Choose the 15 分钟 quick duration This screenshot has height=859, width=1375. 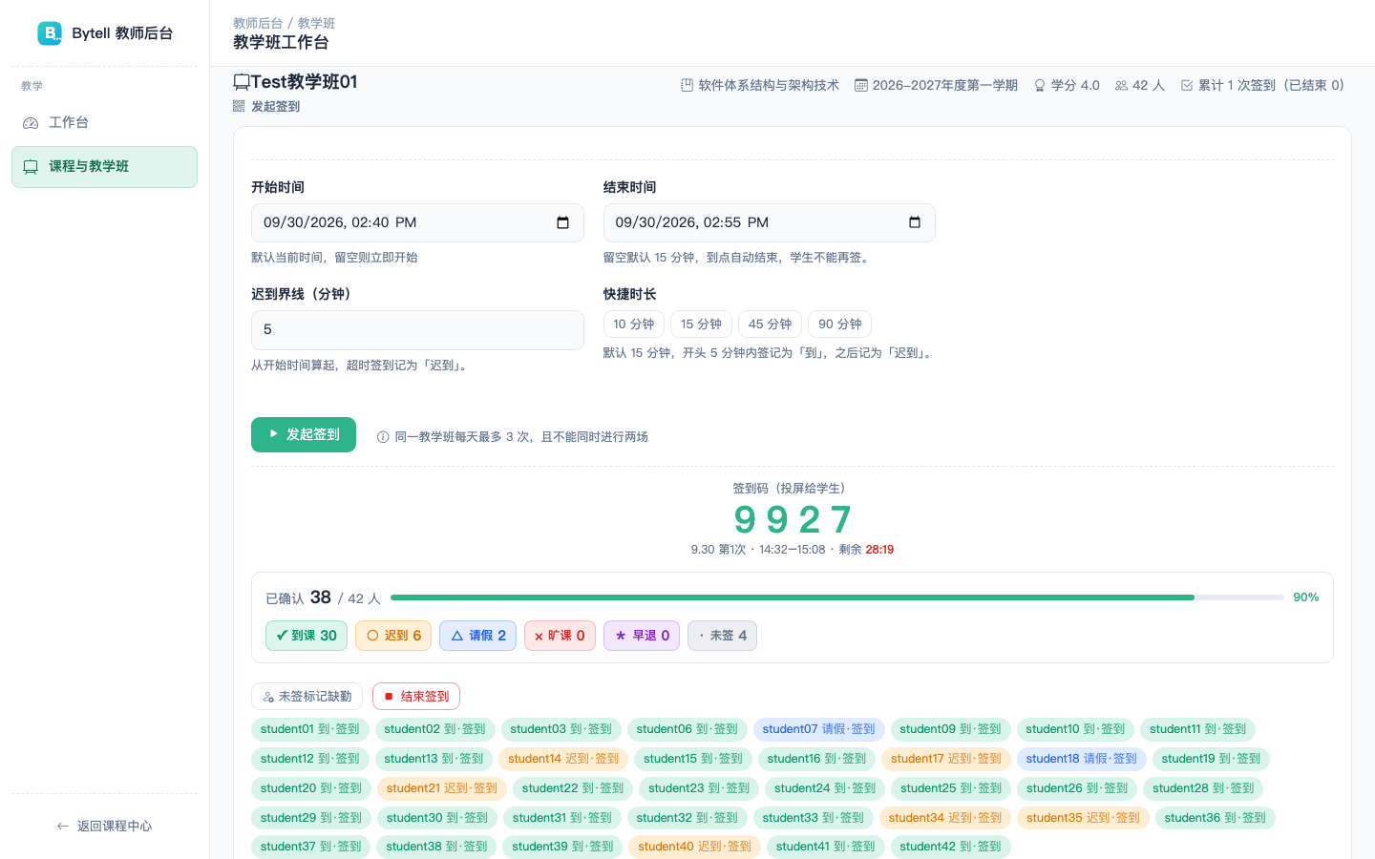pos(702,325)
